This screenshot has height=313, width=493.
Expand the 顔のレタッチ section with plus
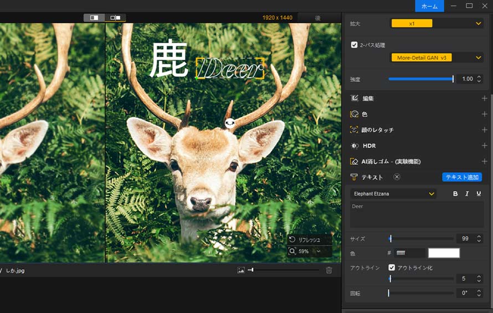coord(484,129)
